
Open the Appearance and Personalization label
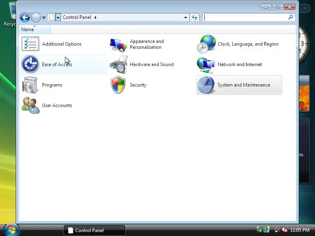[147, 44]
